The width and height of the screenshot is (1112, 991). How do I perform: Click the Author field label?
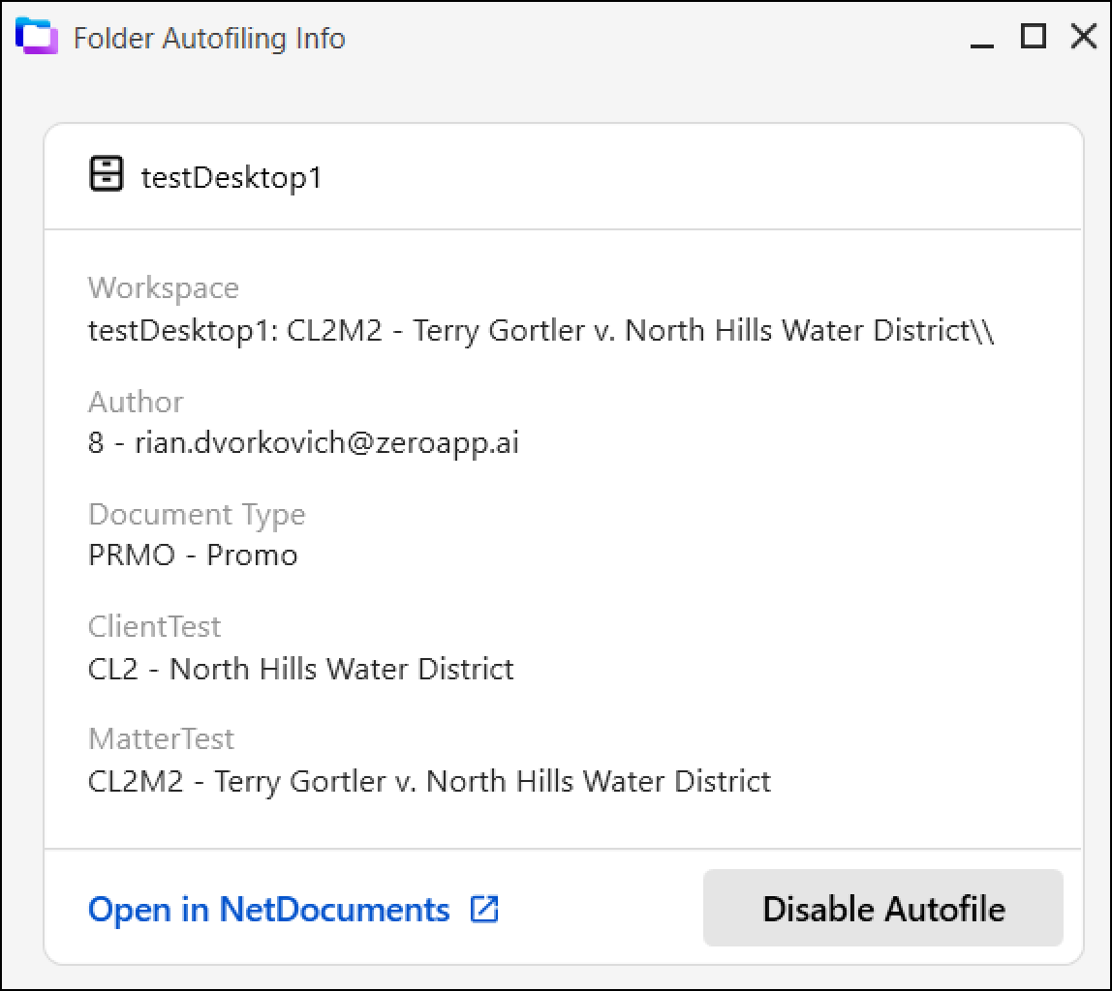[136, 402]
